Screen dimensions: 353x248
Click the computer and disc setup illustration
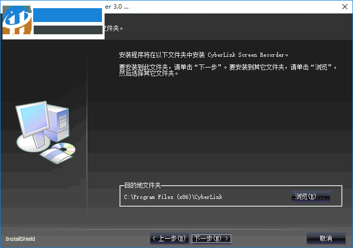point(46,132)
